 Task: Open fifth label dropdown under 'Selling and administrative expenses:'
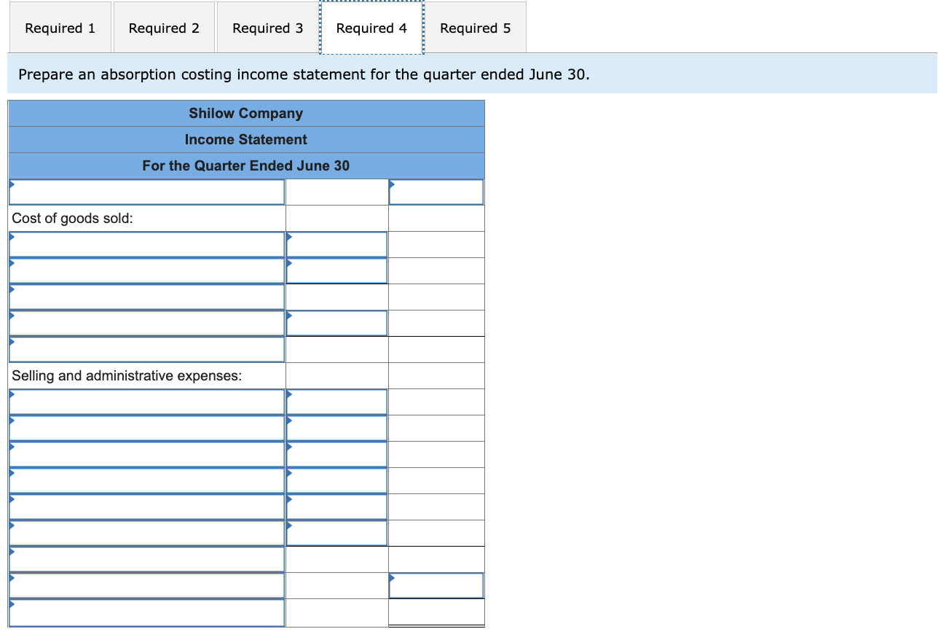[146, 507]
